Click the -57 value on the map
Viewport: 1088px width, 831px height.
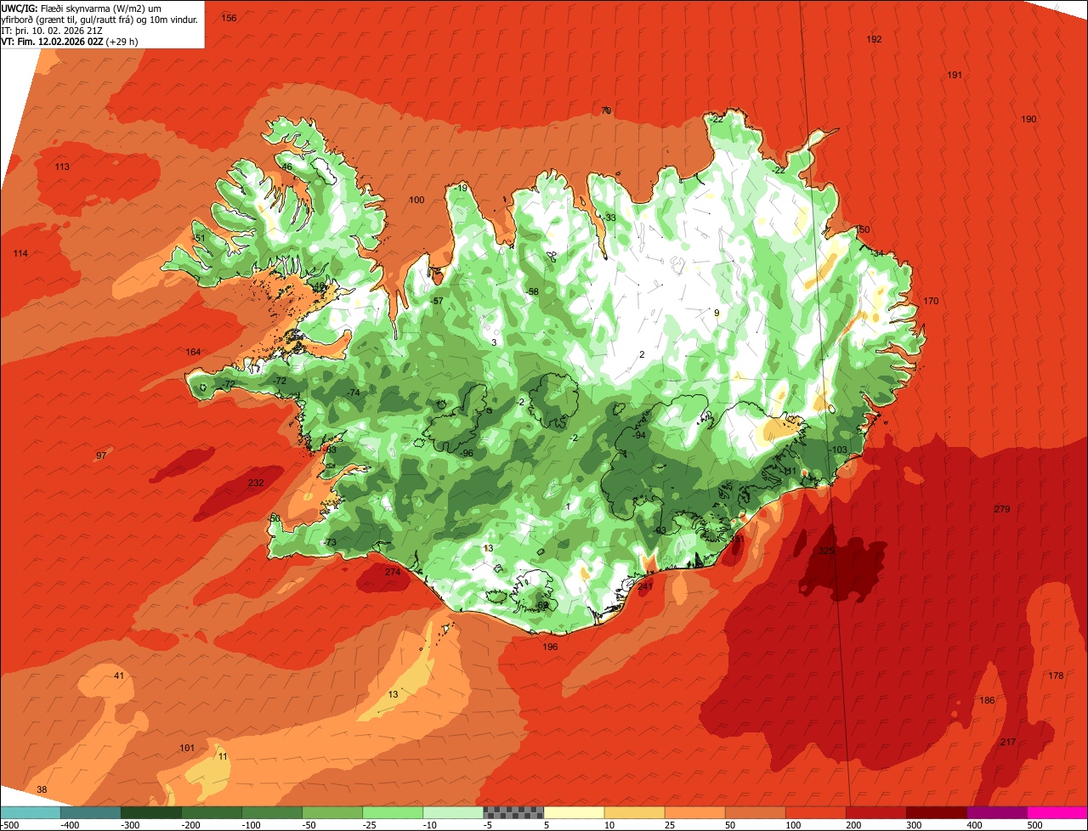coord(437,301)
